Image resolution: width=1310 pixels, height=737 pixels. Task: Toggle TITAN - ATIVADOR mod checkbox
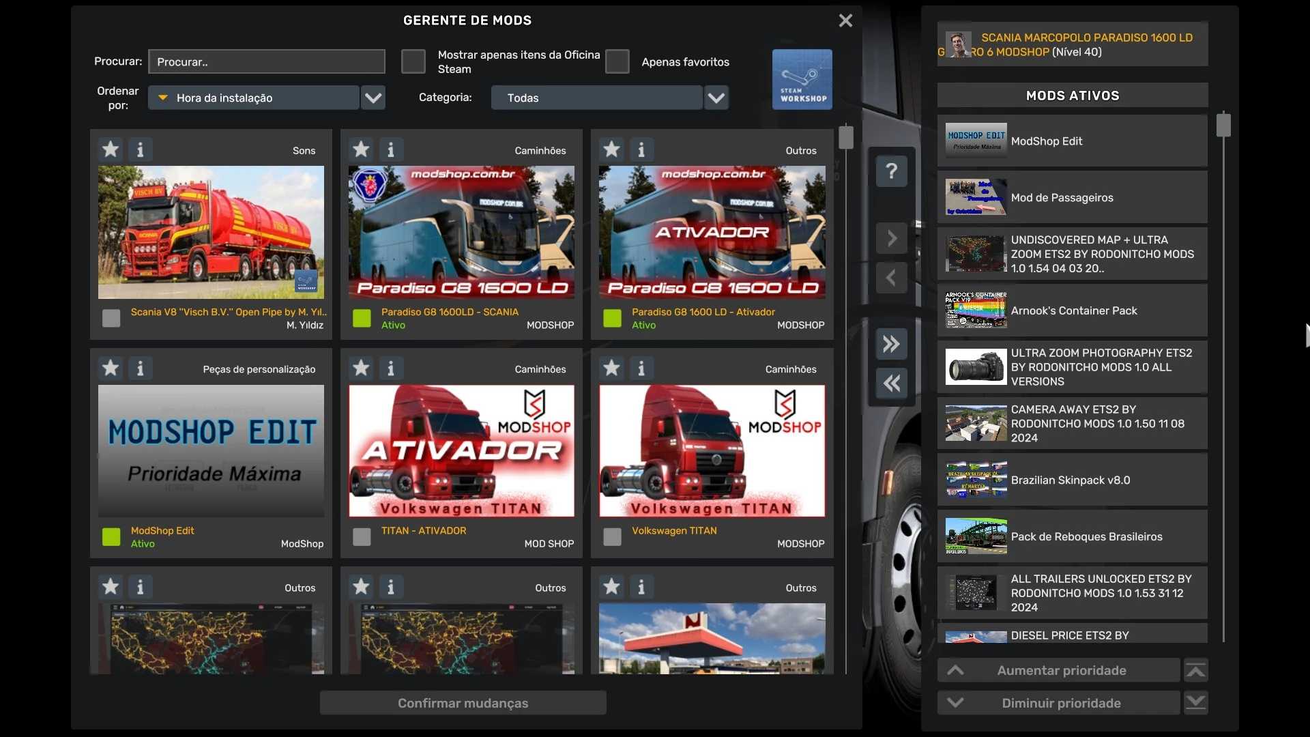pos(362,537)
